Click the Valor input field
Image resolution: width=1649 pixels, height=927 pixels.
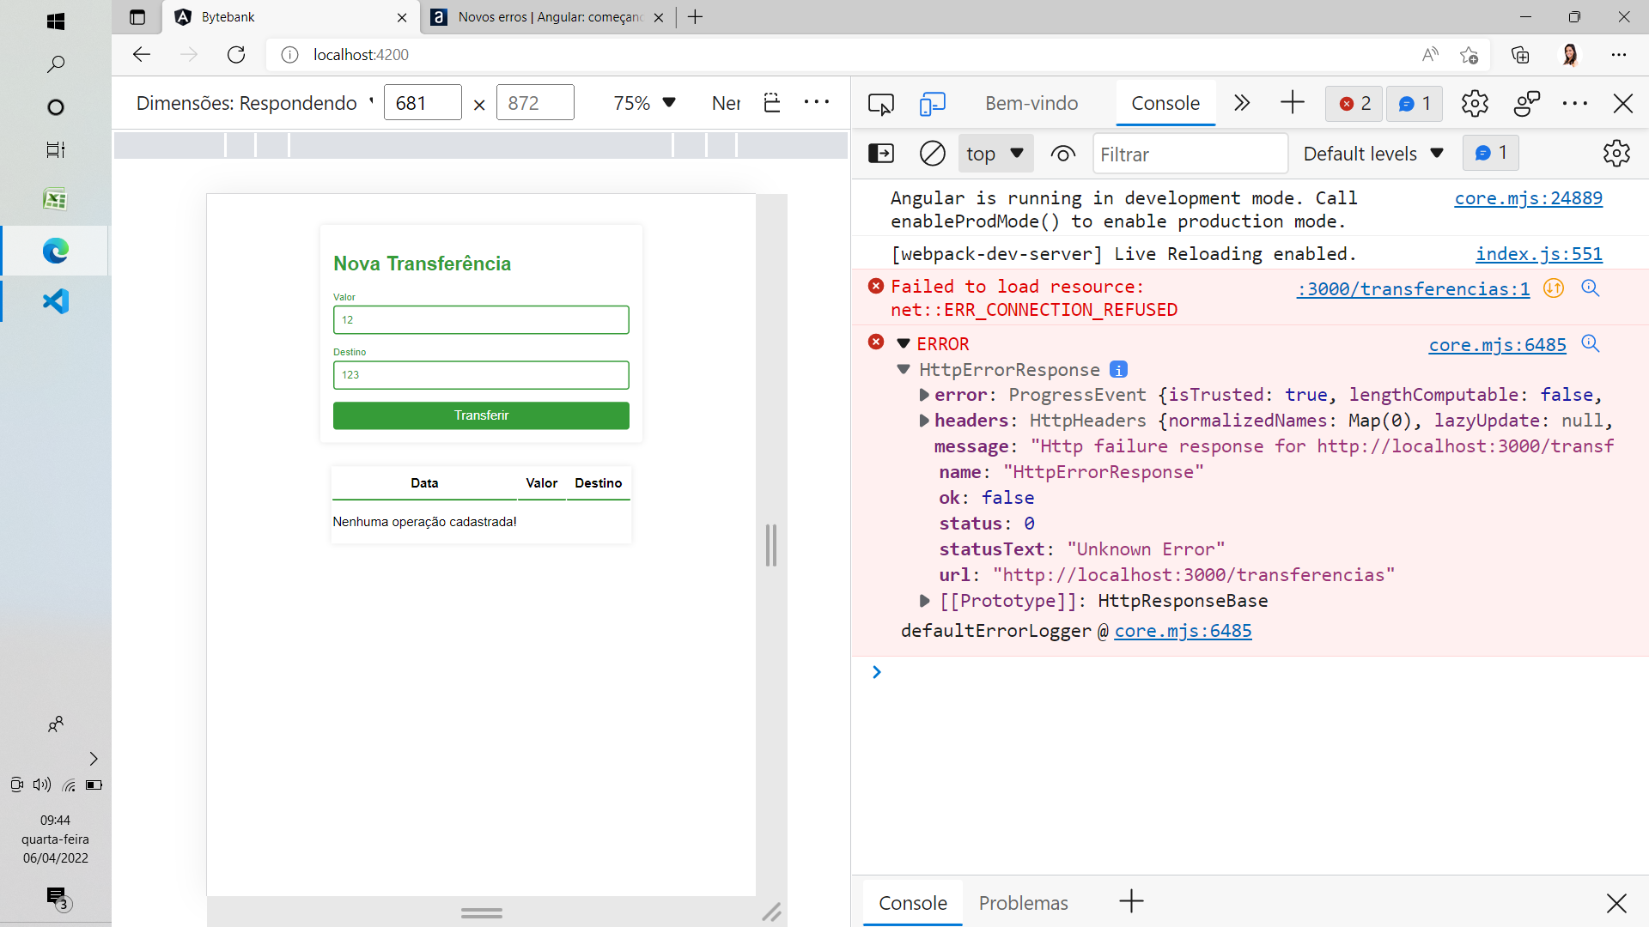pyautogui.click(x=481, y=319)
